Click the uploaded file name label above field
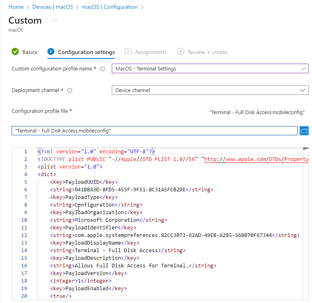This screenshot has width=312, height=303. [257, 112]
